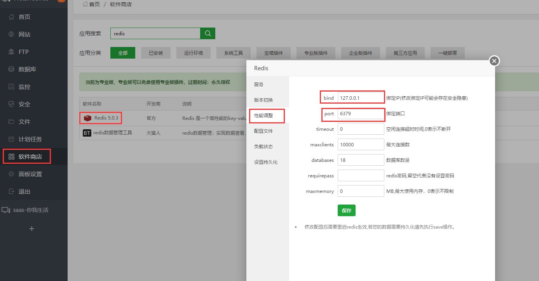The width and height of the screenshot is (539, 281).
Task: Click the port input field
Action: 361,114
